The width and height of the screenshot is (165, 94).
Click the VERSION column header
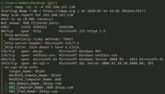[66, 27]
